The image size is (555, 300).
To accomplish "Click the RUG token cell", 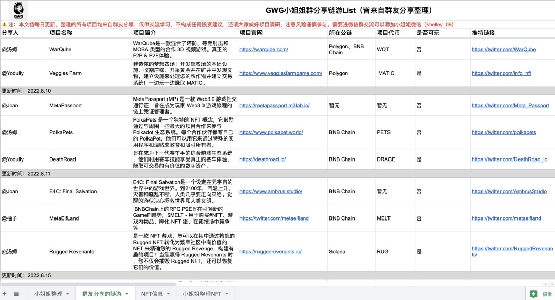I will (x=395, y=252).
